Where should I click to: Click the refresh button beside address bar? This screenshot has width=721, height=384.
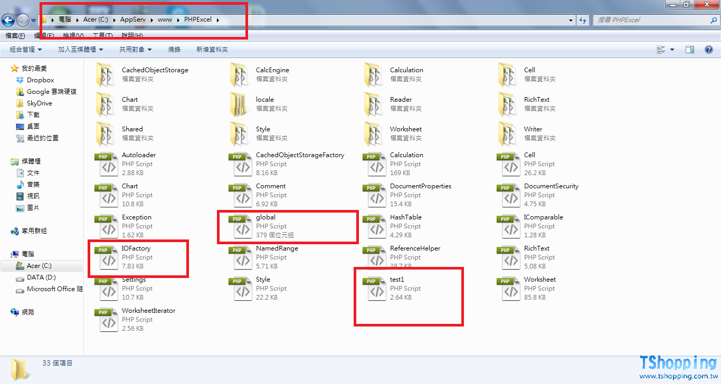point(583,20)
